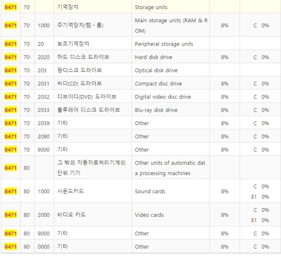
Task: Select code '1000' in main storage row
Action: click(x=44, y=25)
